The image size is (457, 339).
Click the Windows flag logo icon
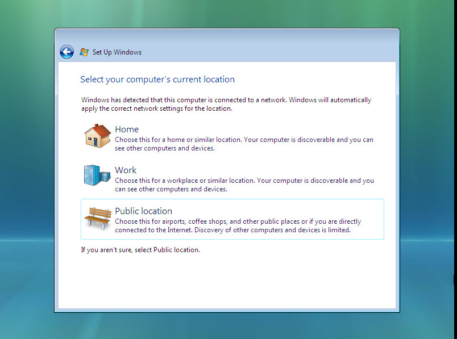[84, 52]
